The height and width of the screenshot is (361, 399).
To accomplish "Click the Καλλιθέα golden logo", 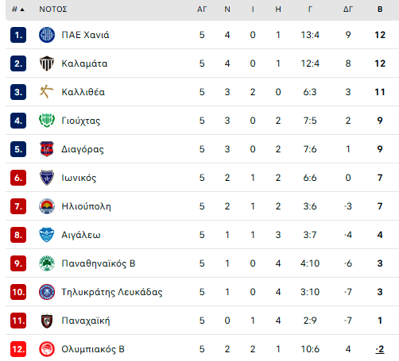I will 47,92.
